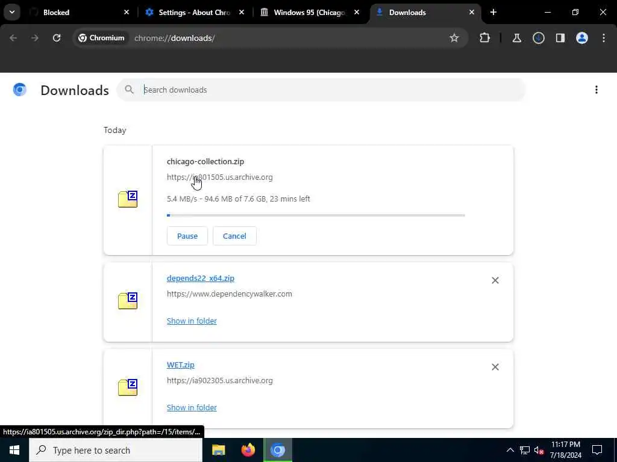
Task: Reload the downloads page
Action: tap(57, 38)
